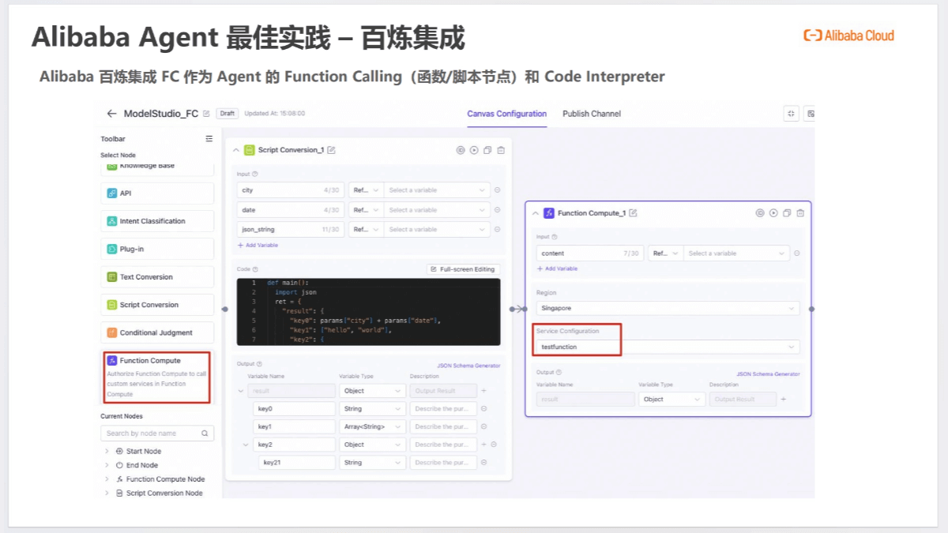
Task: Click Add Variable in Script Conversion_1
Action: tap(258, 246)
